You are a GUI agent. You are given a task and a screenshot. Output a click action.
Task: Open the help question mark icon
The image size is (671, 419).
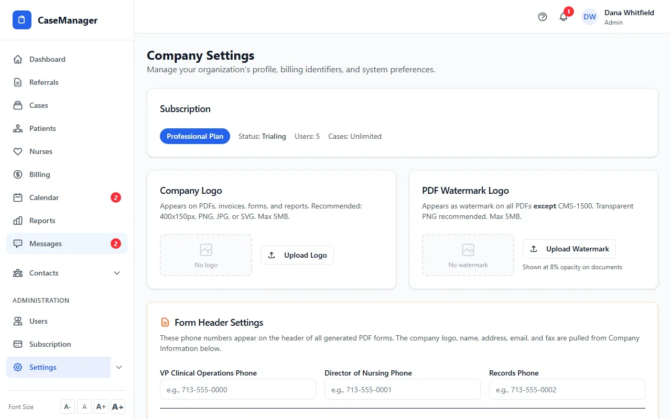543,17
